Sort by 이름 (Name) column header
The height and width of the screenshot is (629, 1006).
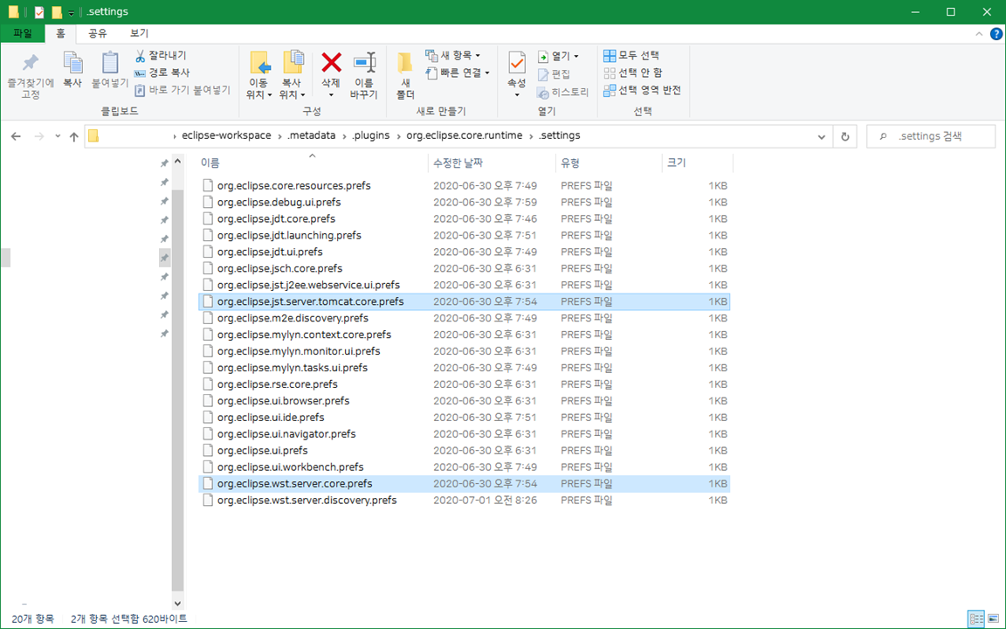point(312,163)
